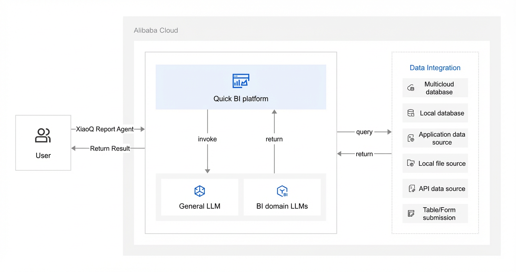Click the 'XiaoQ Report Agent' arrow label
The image size is (516, 272).
tap(105, 129)
